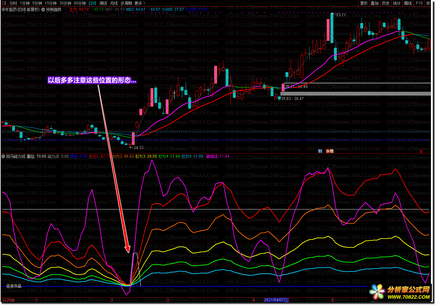Click the MB1: 46.50 value
Viewport: 436px width, 305px height.
(x=115, y=9)
